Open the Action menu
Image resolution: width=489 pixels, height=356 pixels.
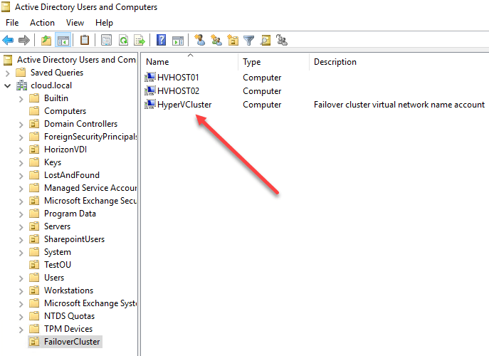click(42, 23)
